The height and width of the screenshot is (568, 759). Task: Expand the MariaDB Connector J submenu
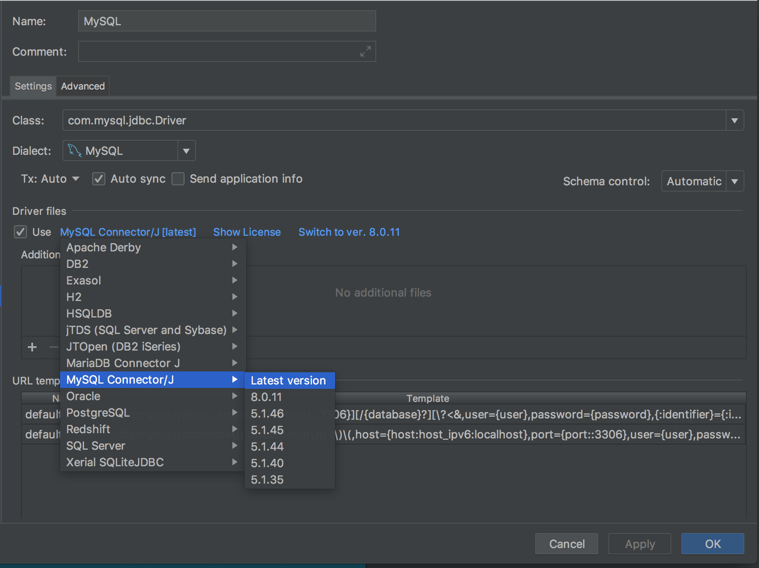tap(153, 363)
